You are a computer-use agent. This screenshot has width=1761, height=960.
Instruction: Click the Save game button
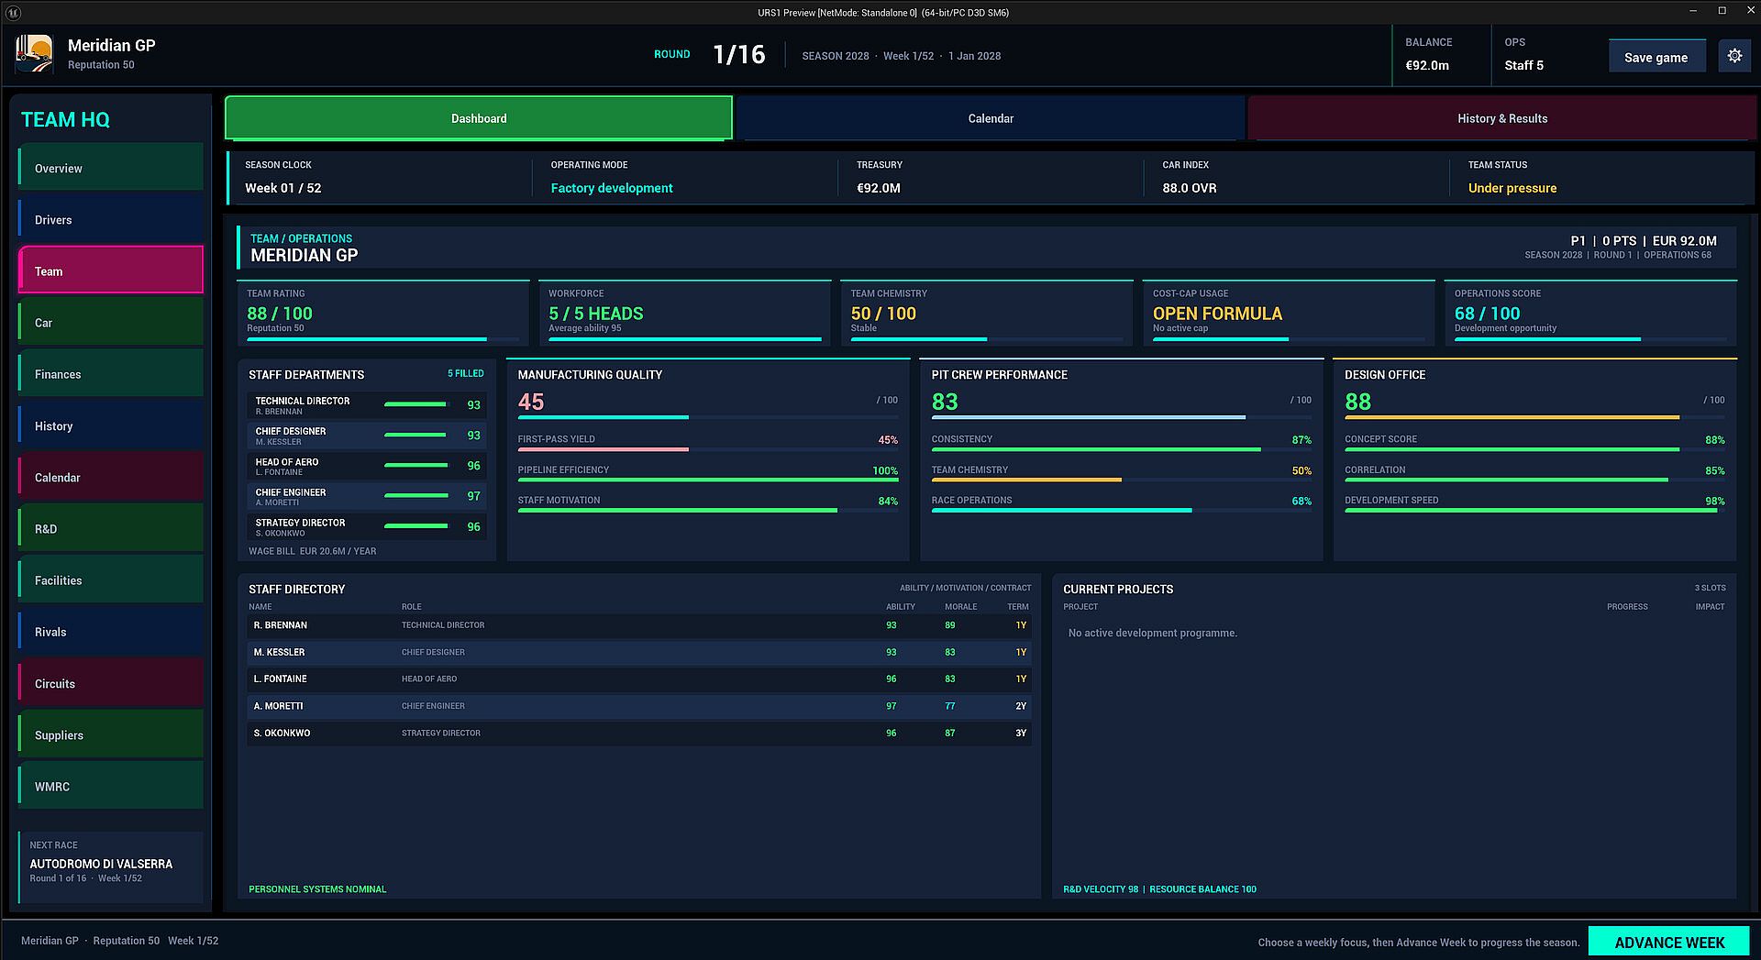1656,57
